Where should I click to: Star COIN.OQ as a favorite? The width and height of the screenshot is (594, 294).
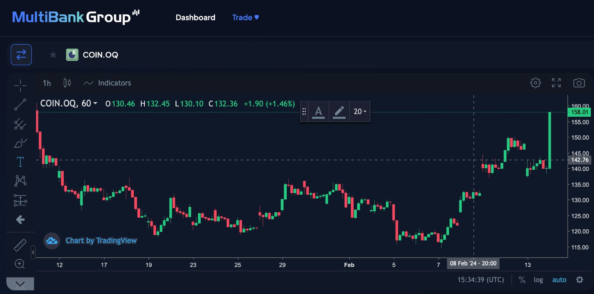pos(53,55)
